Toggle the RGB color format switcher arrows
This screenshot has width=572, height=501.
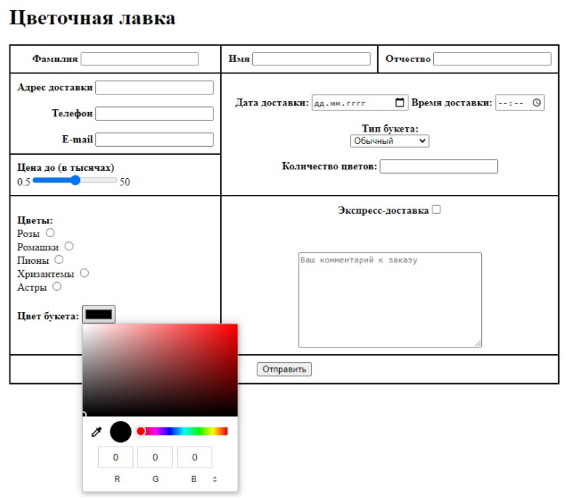point(215,479)
